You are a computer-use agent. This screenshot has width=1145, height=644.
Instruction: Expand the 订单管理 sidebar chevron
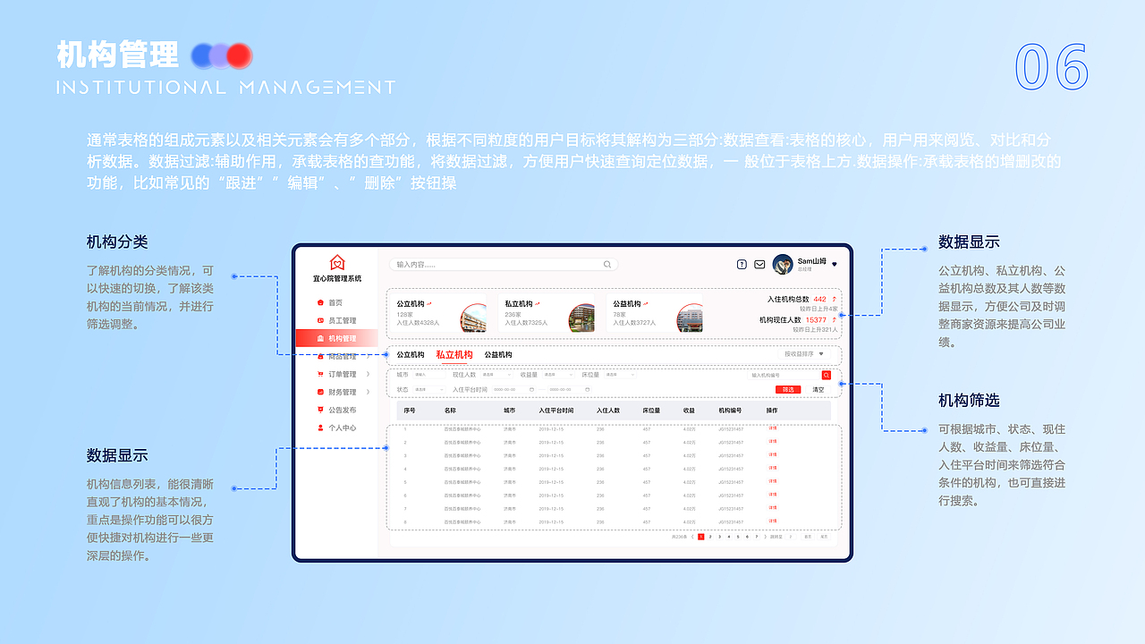pyautogui.click(x=368, y=375)
